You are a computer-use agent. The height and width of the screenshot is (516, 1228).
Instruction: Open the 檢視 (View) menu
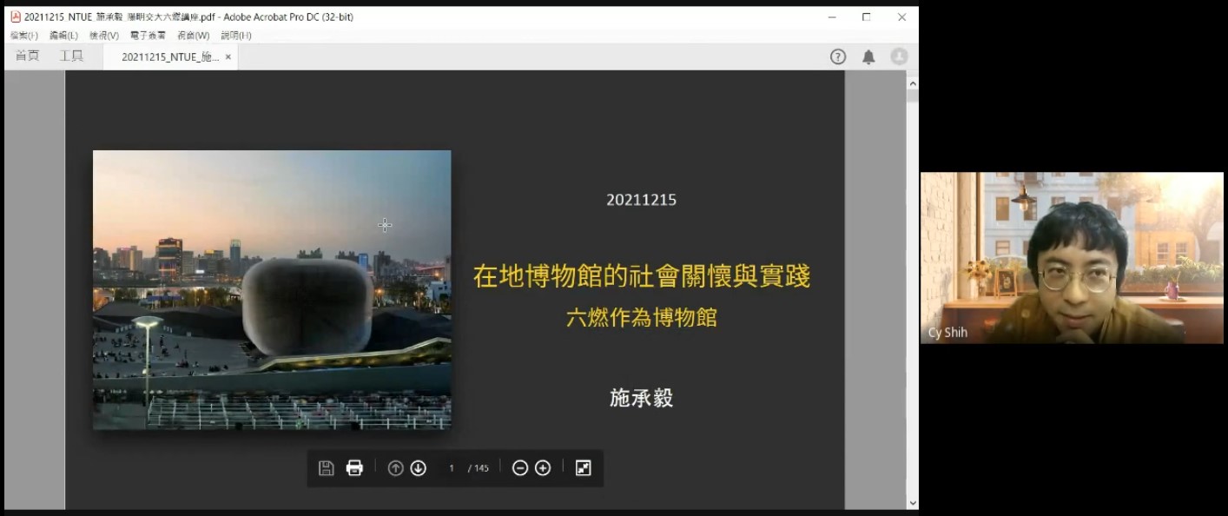pyautogui.click(x=104, y=36)
